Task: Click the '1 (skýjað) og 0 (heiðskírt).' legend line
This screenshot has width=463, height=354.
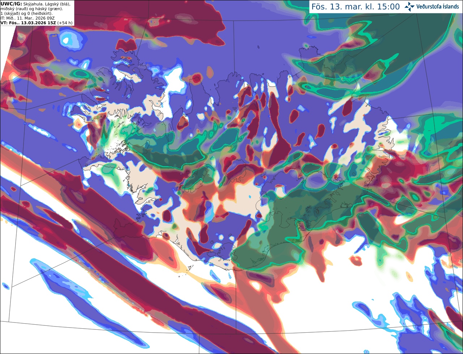Action: [x=26, y=13]
